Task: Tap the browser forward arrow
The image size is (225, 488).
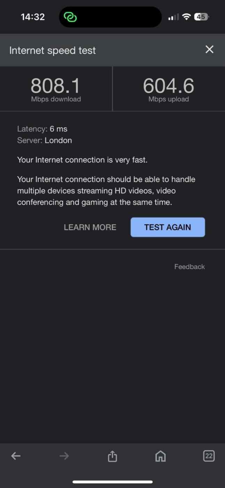Action: point(64,456)
